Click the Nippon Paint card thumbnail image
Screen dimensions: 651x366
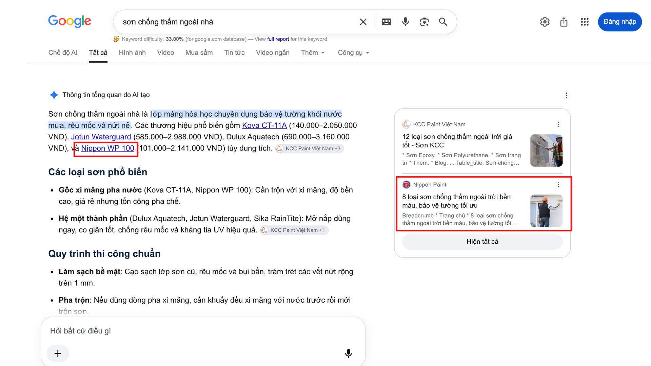(546, 211)
